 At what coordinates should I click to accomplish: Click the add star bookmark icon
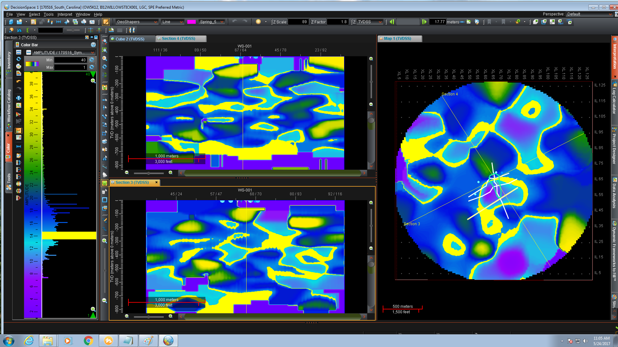[518, 22]
